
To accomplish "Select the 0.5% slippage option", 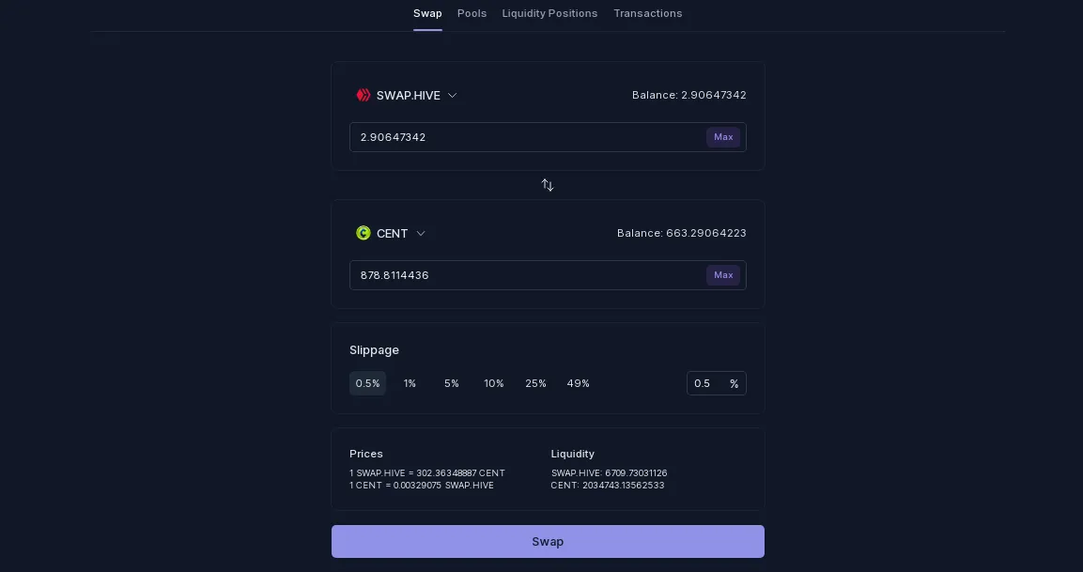I will coord(367,383).
